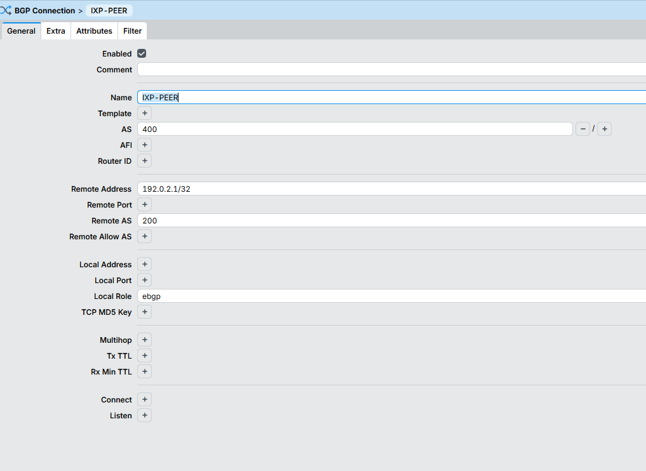The width and height of the screenshot is (646, 471).
Task: Click the Local Role field showing ebgp
Action: click(x=391, y=296)
